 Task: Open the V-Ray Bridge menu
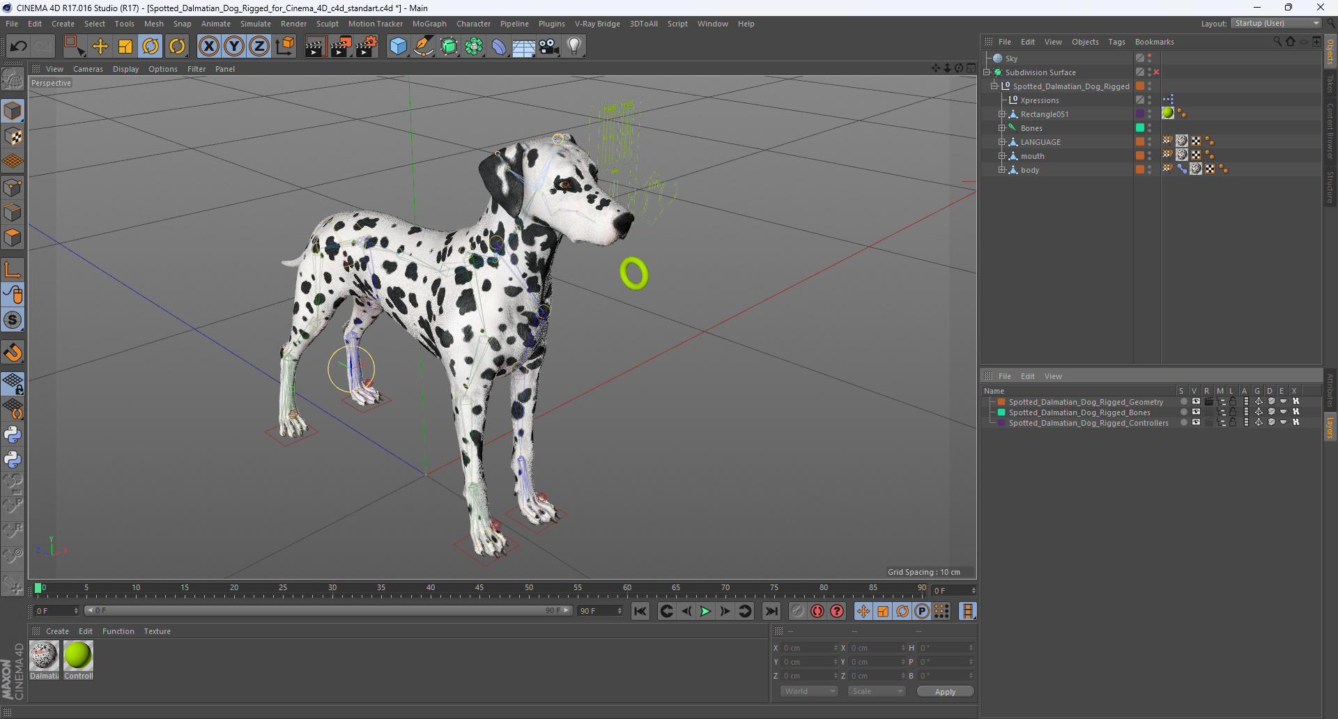[597, 24]
